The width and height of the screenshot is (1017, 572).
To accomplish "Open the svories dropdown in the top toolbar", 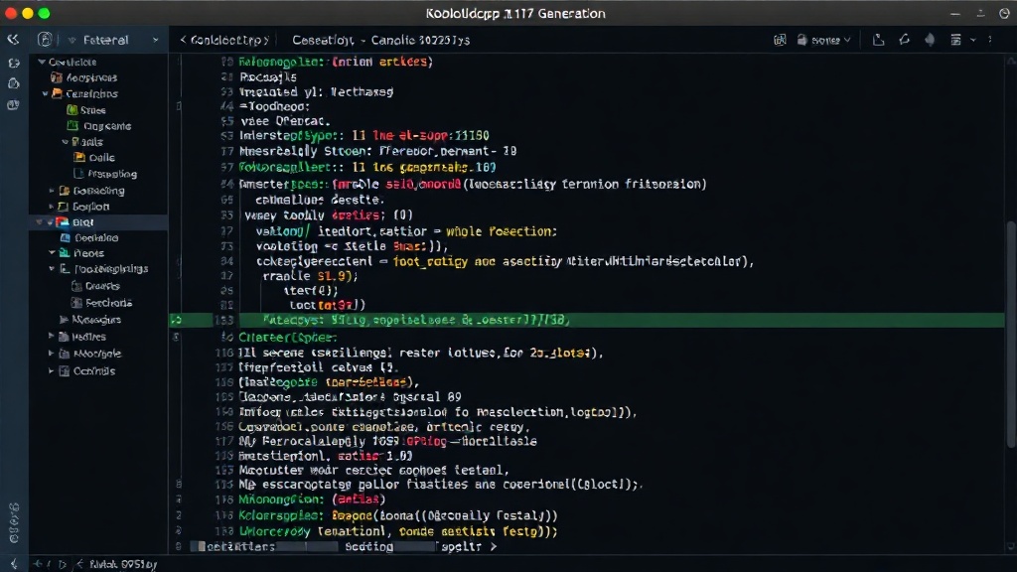I will pyautogui.click(x=823, y=40).
